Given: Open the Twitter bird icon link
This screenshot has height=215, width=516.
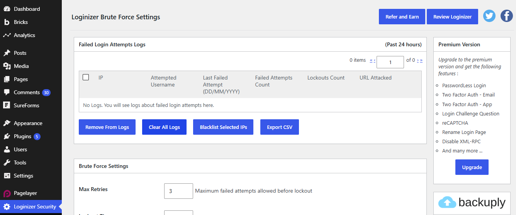Looking at the screenshot, I should (489, 16).
